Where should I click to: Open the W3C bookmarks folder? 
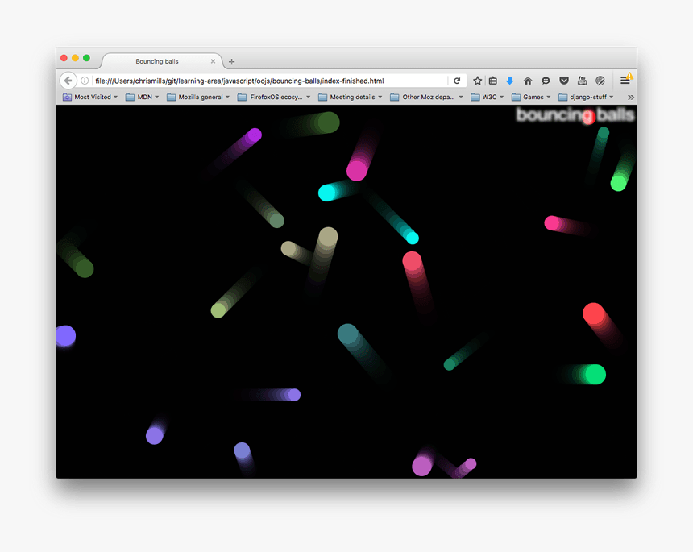tap(488, 96)
